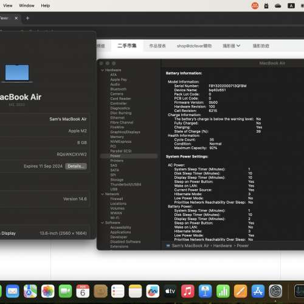Open the Notes app in the Dock
This screenshot has width=304, height=304.
(135, 291)
